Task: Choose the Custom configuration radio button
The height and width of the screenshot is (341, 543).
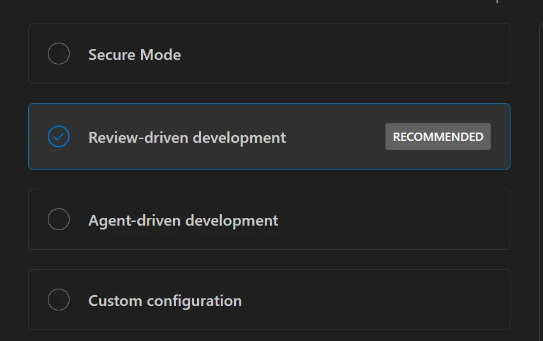Action: (x=59, y=300)
